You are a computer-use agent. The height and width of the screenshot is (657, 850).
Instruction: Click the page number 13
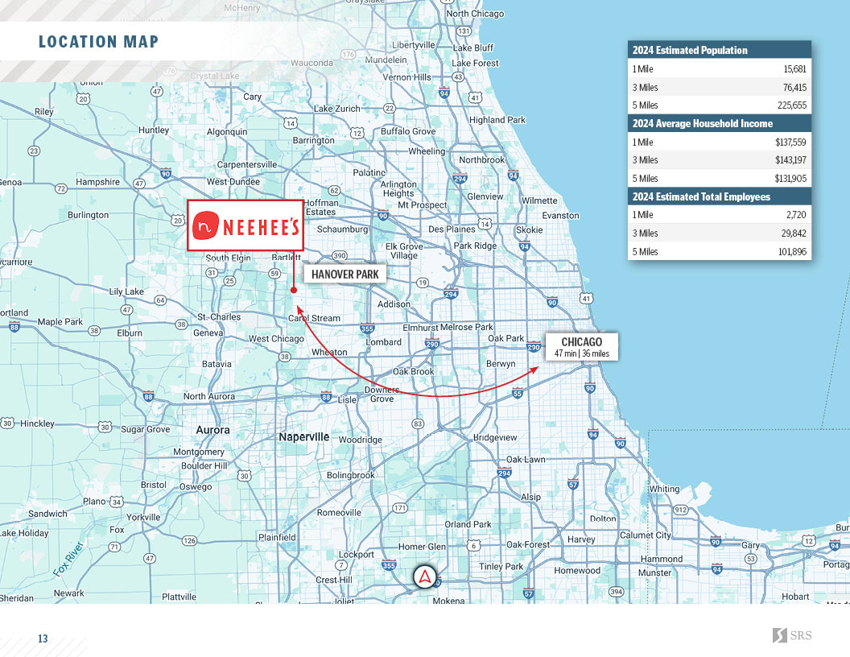coord(43,638)
